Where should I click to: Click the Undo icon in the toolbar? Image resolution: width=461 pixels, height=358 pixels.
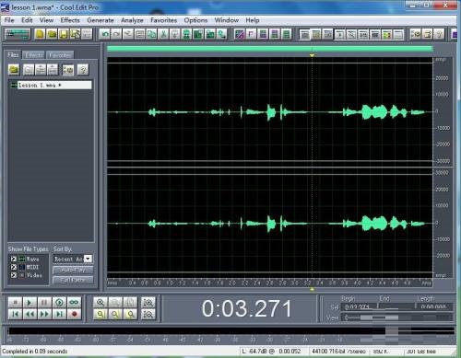click(x=104, y=34)
